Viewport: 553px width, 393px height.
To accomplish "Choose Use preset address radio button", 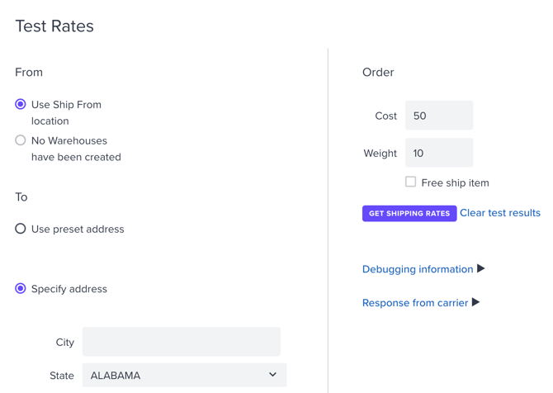I will click(21, 229).
